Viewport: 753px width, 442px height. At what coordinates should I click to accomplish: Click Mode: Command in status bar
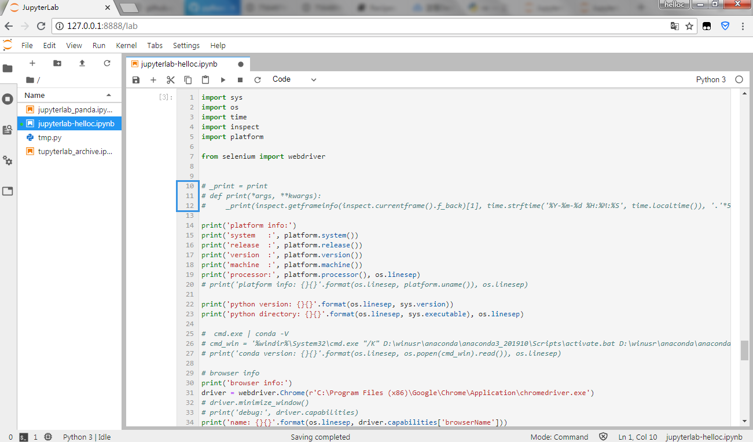[x=559, y=437]
